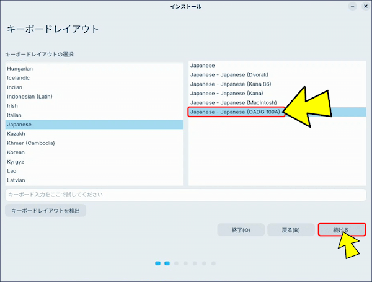This screenshot has width=372, height=282.
Task: Choose Indonesian (Latin) from the list
Action: (x=30, y=97)
